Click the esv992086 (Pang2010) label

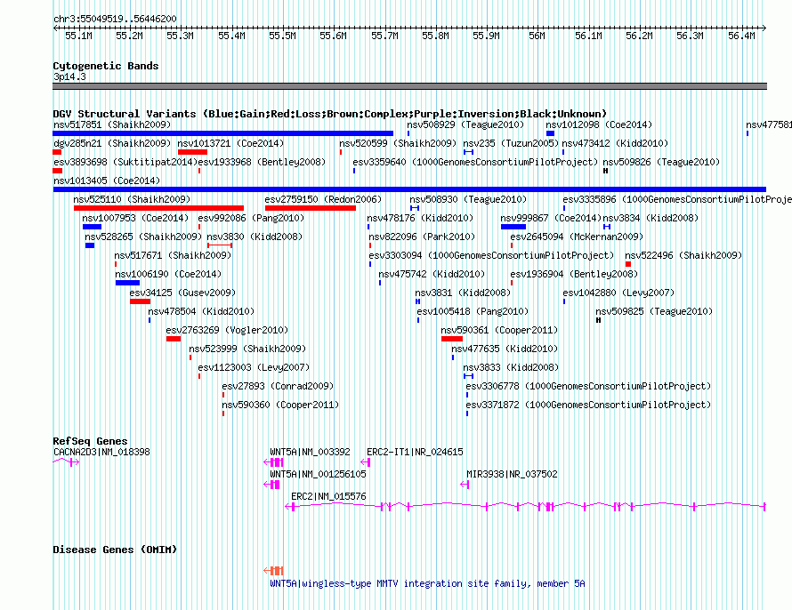click(251, 218)
